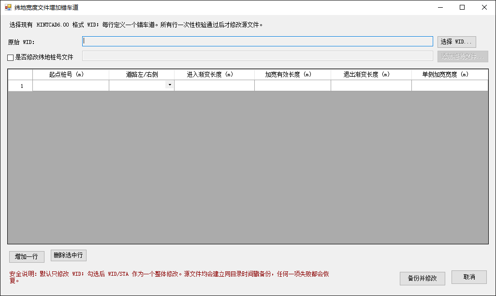Viewport: 496px width, 296px height.
Task: Click the 单侧加宽宽度 cell in row 1
Action: [x=450, y=85]
